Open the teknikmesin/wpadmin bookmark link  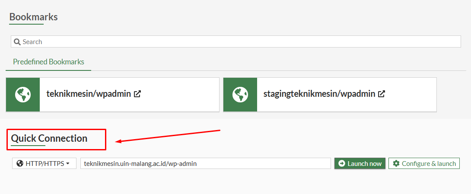[x=89, y=94]
